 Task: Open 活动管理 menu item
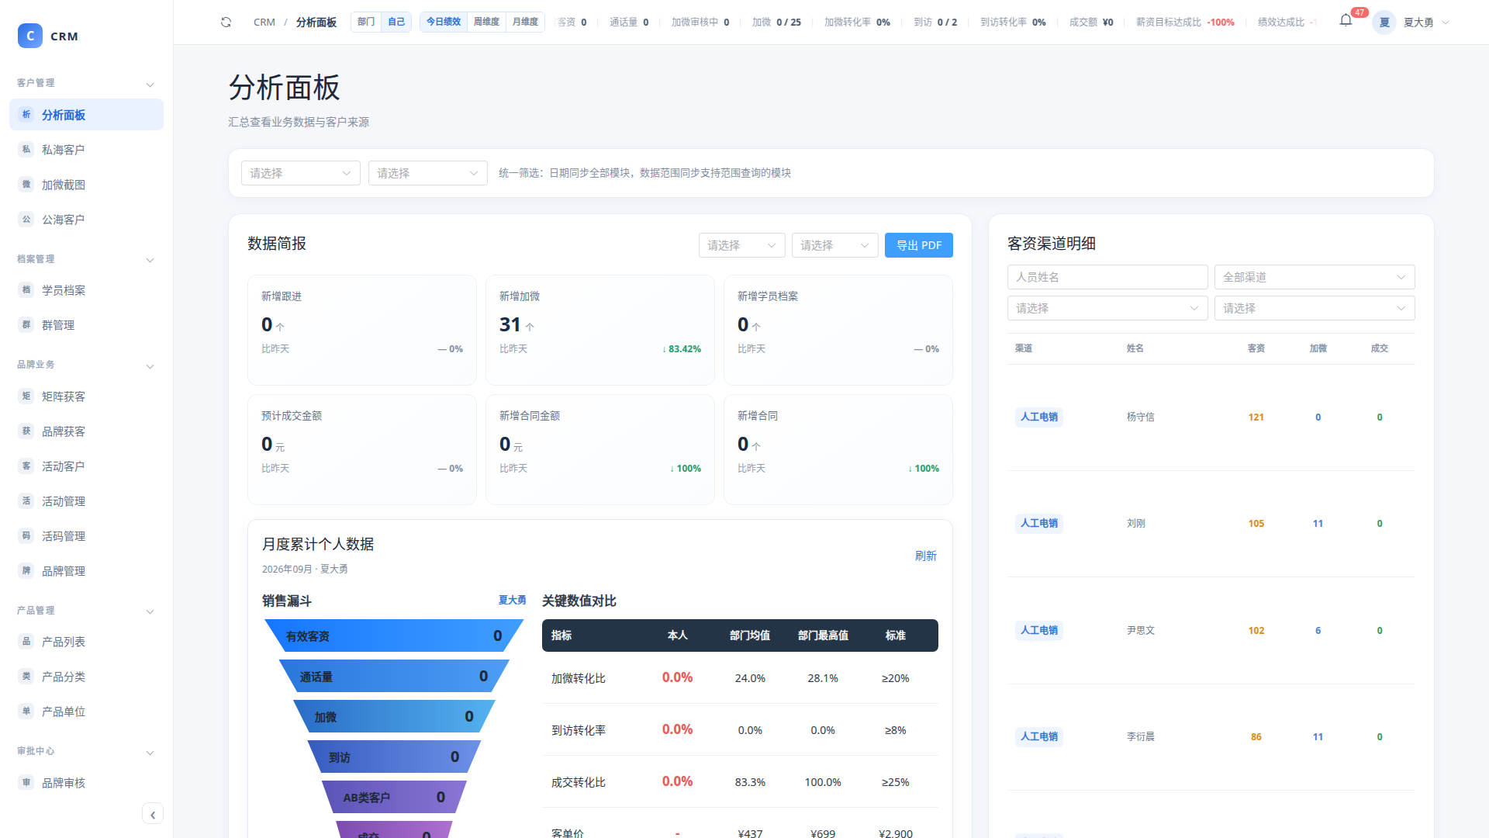point(86,501)
